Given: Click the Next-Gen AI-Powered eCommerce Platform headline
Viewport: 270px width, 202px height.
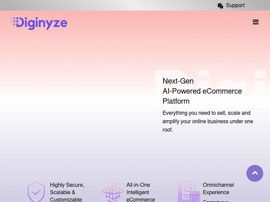Looking at the screenshot, I should pos(202,91).
